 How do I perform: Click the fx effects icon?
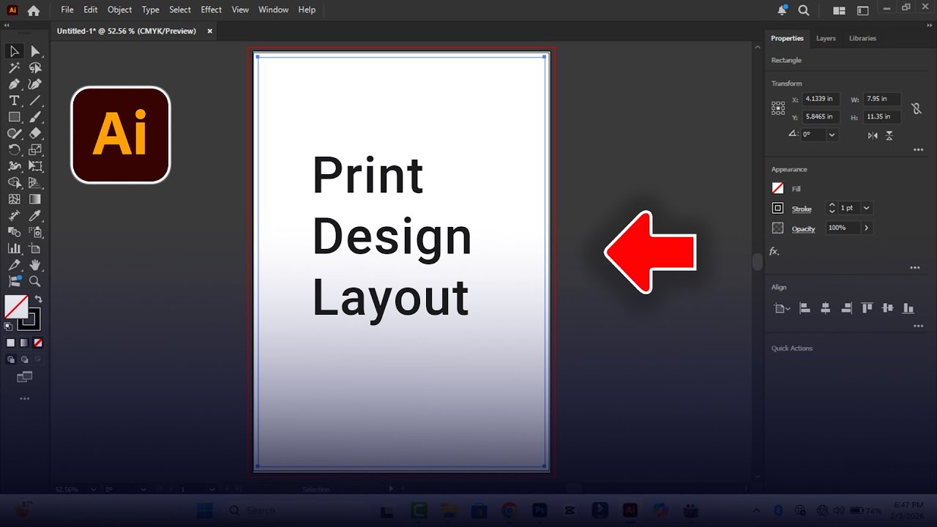point(774,251)
